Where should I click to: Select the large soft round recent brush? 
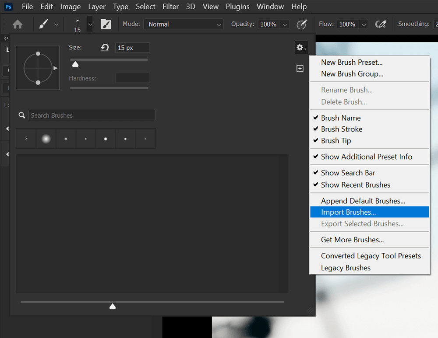click(46, 139)
